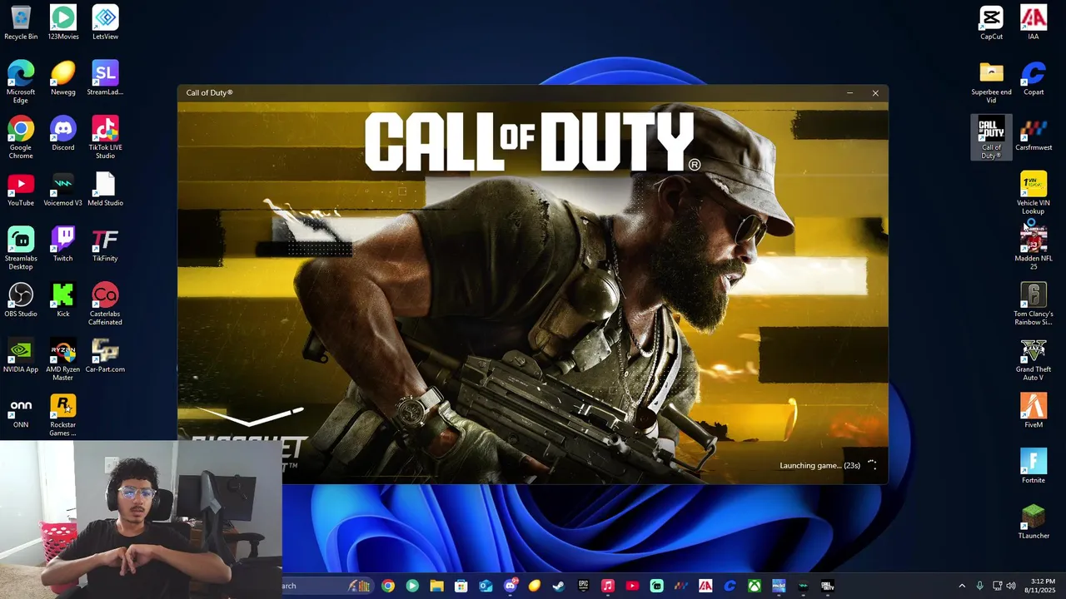
Task: Open Streamlabs from the taskbar
Action: pyautogui.click(x=656, y=586)
